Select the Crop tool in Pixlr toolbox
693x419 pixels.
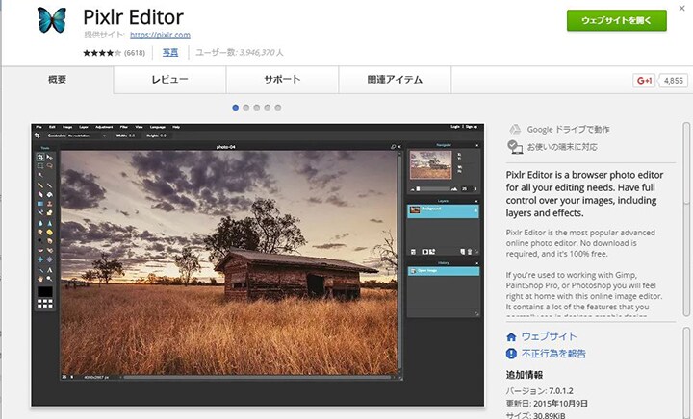click(40, 157)
